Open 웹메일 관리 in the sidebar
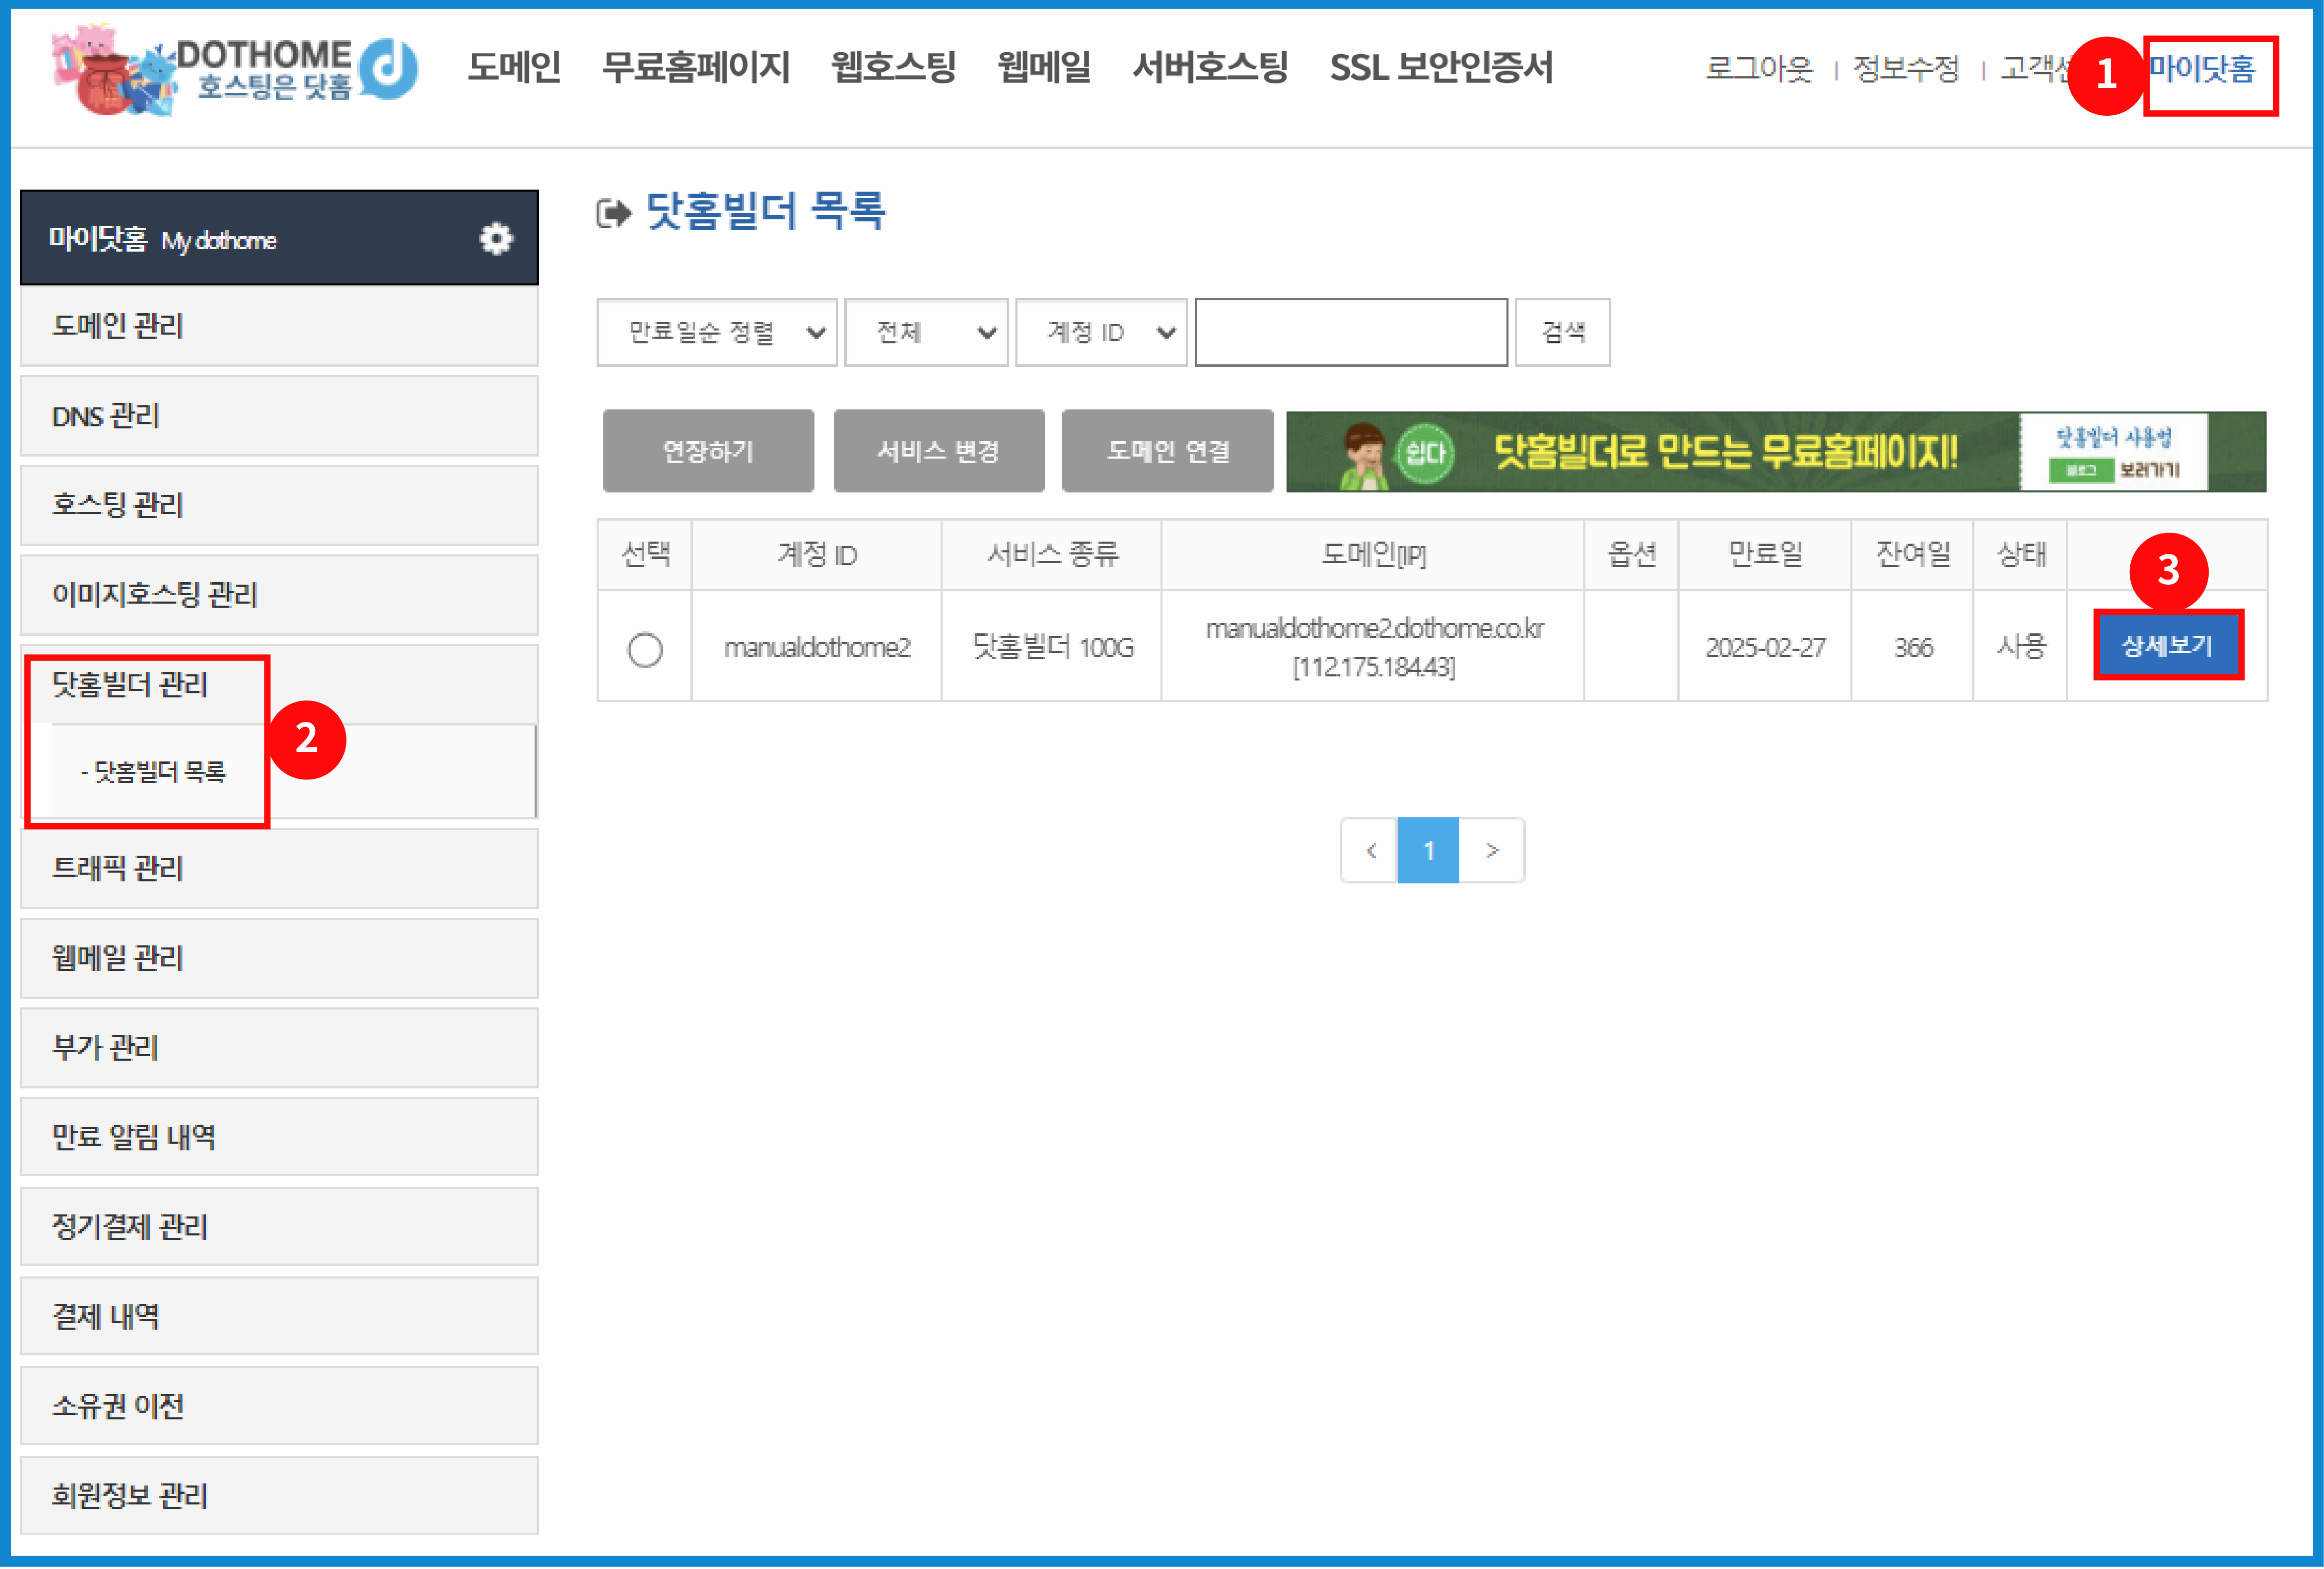Image resolution: width=2324 pixels, height=1569 pixels. [x=118, y=958]
